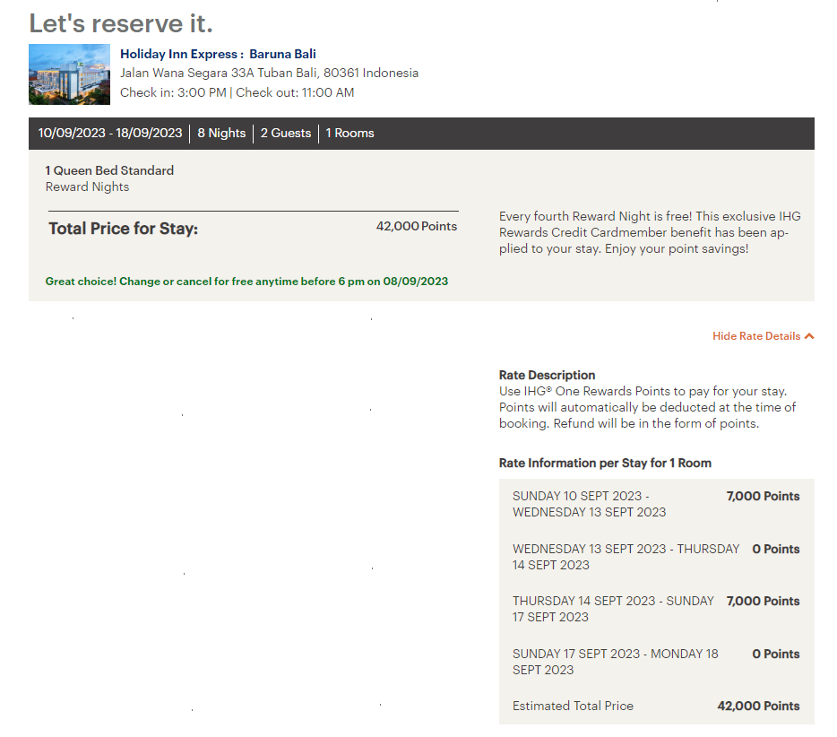The height and width of the screenshot is (737, 837).
Task: Click the Sunday 10 Sept to Wednesday 13 Sept row
Action: (657, 504)
